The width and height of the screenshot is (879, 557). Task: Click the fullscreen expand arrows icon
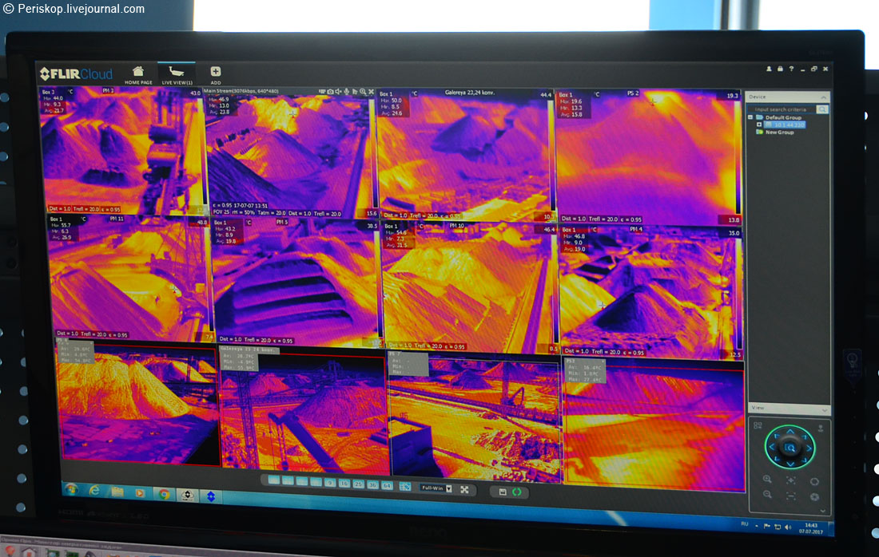pos(464,489)
